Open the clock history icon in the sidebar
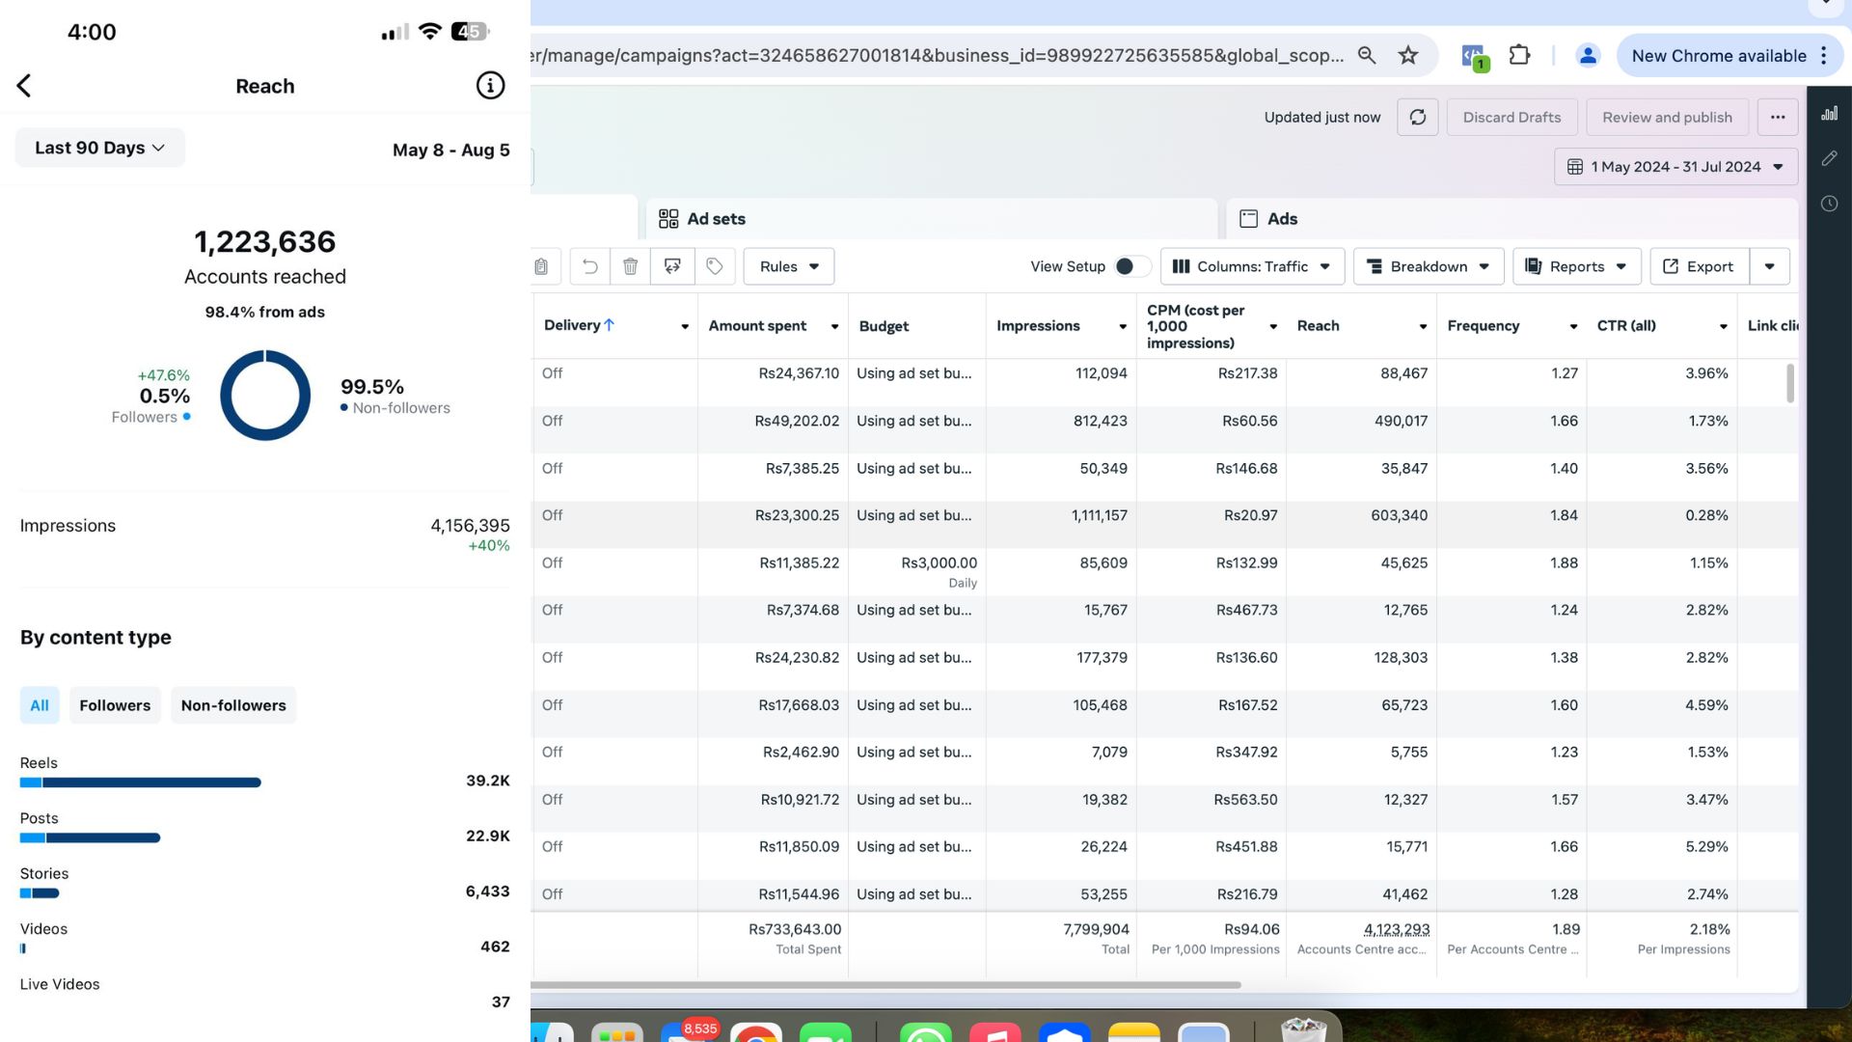Image resolution: width=1852 pixels, height=1042 pixels. (x=1829, y=204)
